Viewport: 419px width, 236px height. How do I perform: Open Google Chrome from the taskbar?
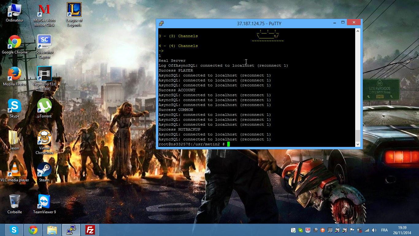tap(33, 230)
